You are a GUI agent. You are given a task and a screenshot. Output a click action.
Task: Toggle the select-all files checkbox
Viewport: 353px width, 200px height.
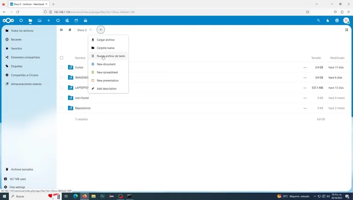click(62, 58)
